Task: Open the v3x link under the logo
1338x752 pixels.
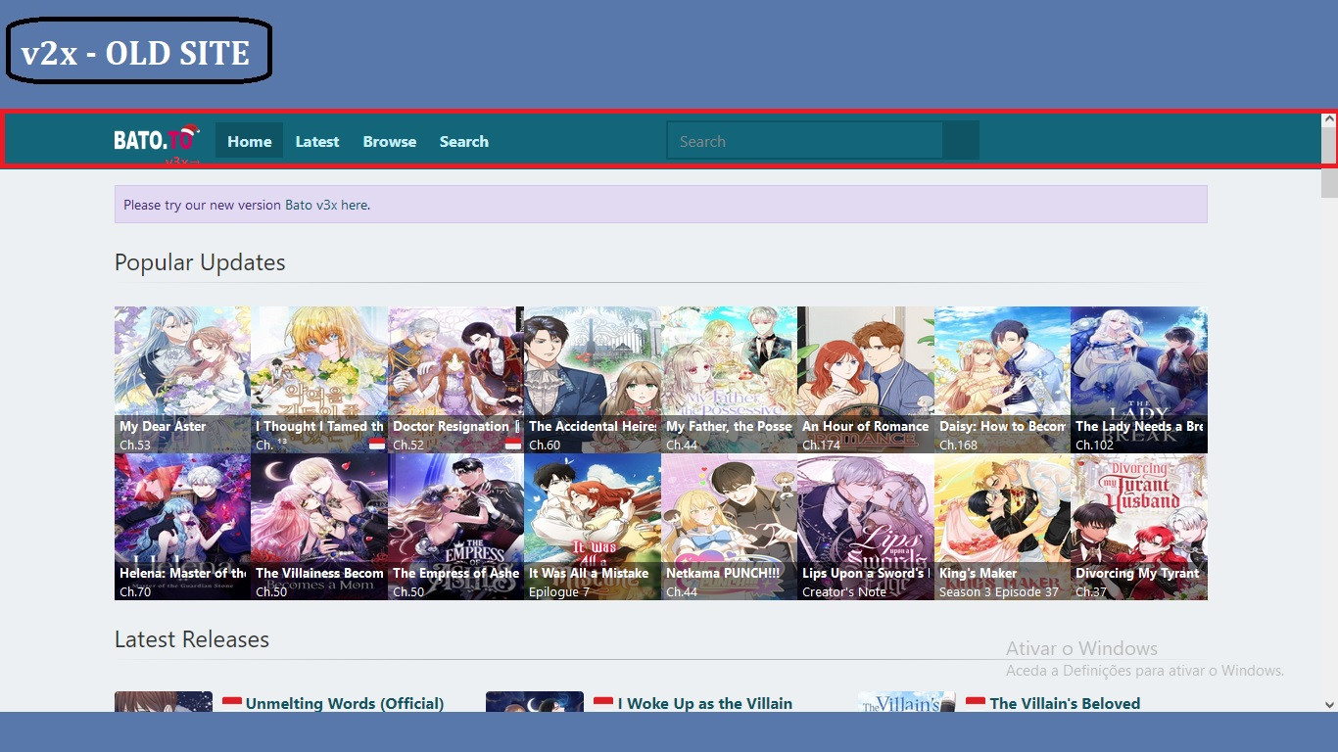Action: (182, 161)
